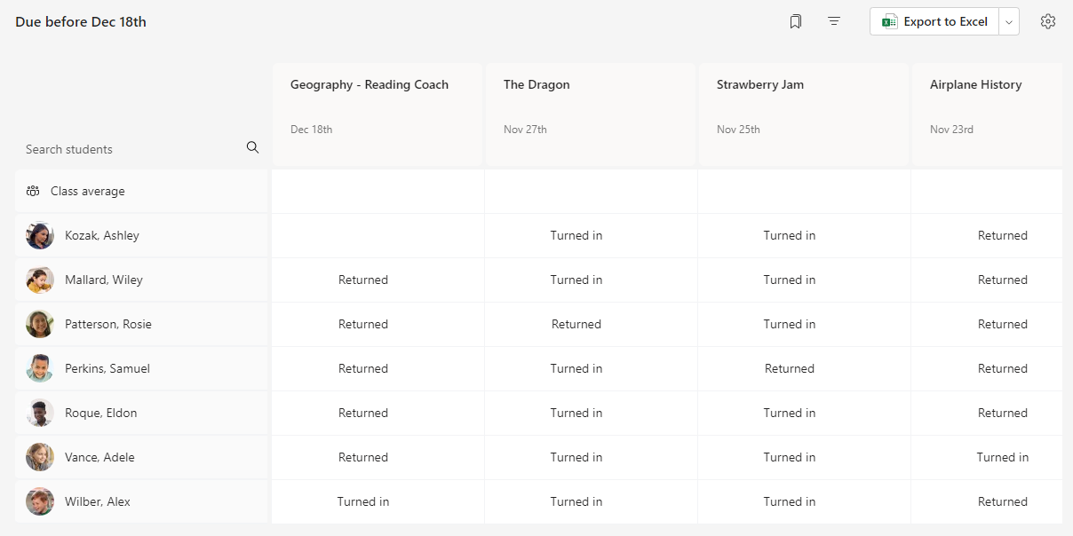This screenshot has height=536, width=1073.
Task: Open the Airplane History assignment header
Action: point(975,85)
